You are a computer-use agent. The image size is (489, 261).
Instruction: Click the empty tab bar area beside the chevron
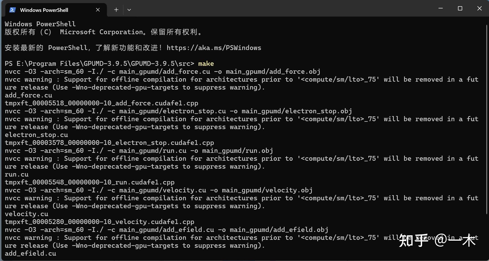(254, 10)
